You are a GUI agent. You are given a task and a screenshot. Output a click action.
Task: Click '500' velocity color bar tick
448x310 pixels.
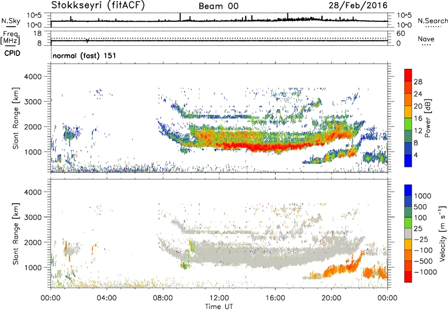tap(421, 207)
